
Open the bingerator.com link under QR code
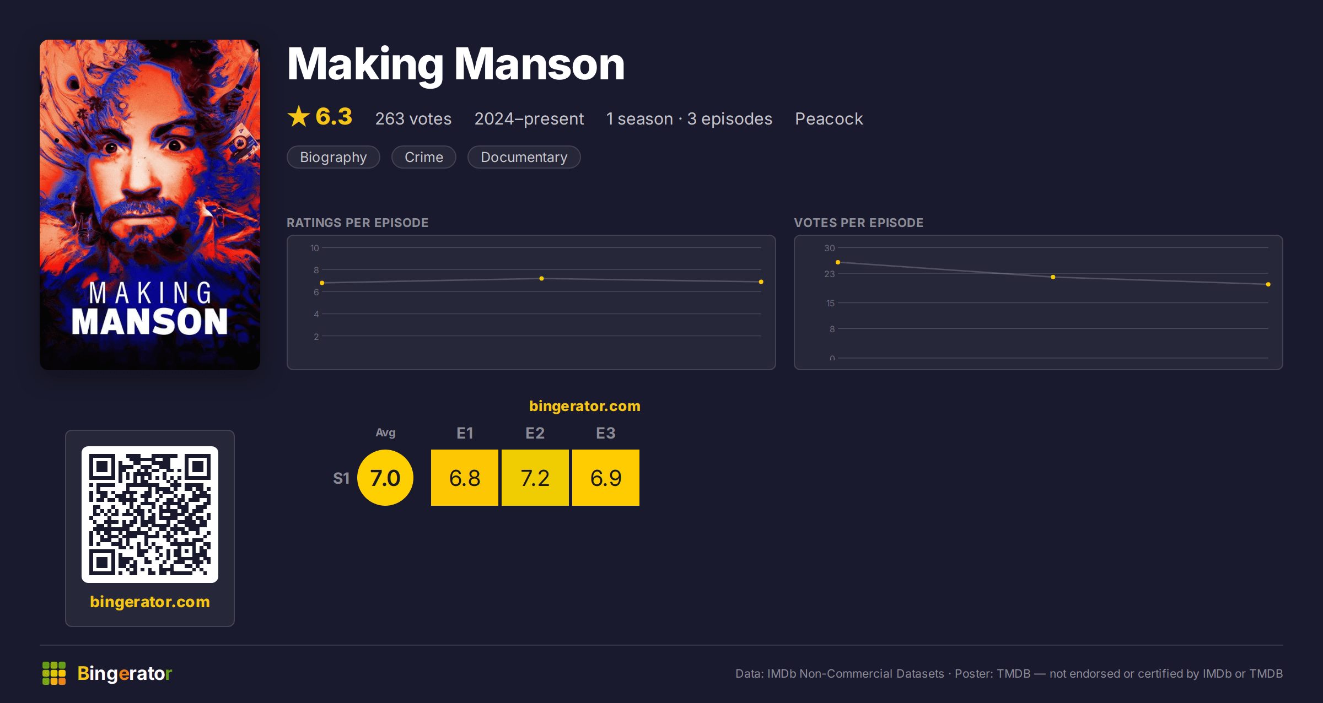click(150, 602)
